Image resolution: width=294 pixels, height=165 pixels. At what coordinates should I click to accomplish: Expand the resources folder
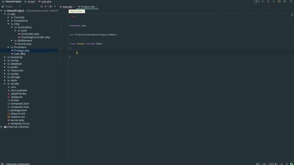(5, 71)
